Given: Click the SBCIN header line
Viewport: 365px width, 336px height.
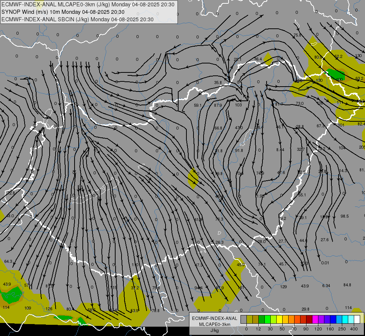Looking at the screenshot, I should (78, 19).
